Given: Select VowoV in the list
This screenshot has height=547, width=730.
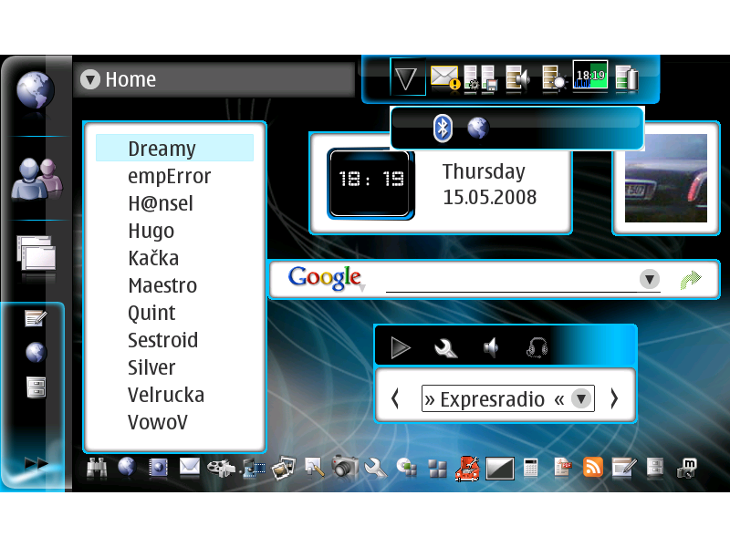Looking at the screenshot, I should tap(174, 422).
